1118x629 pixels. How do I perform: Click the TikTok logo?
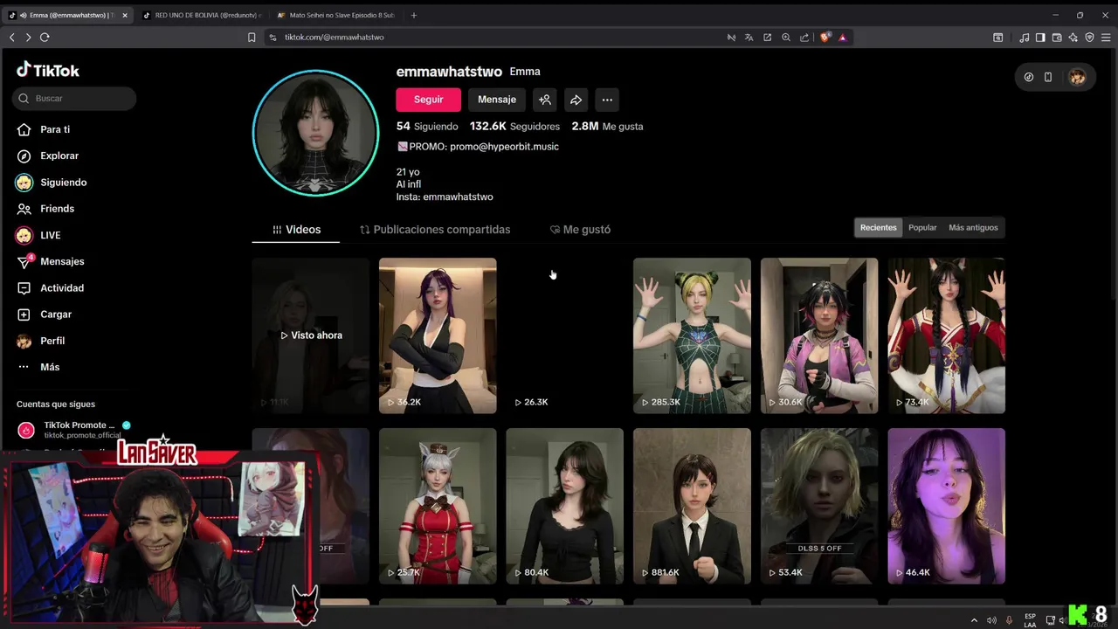point(48,70)
